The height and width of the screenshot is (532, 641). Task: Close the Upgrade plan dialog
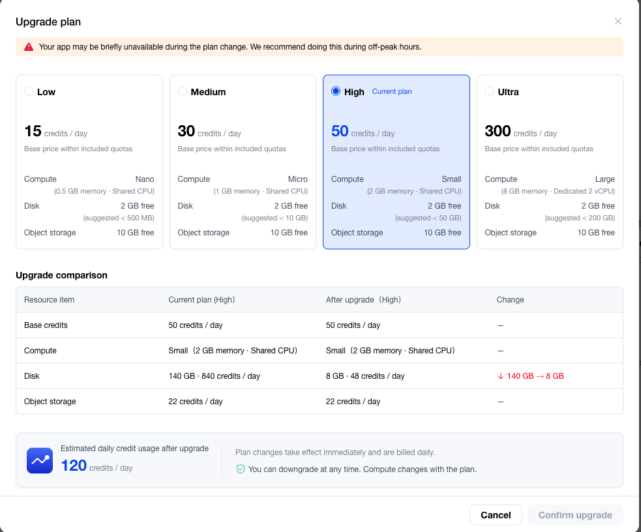(x=618, y=22)
